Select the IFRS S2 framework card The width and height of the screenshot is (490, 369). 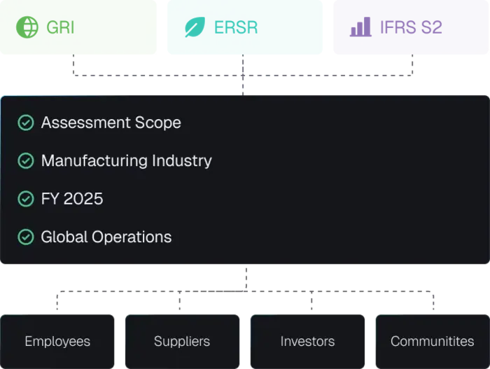coord(411,27)
